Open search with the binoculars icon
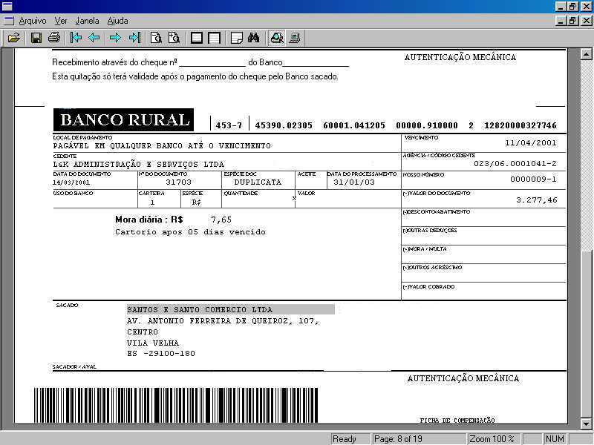594x445 pixels. pyautogui.click(x=254, y=38)
